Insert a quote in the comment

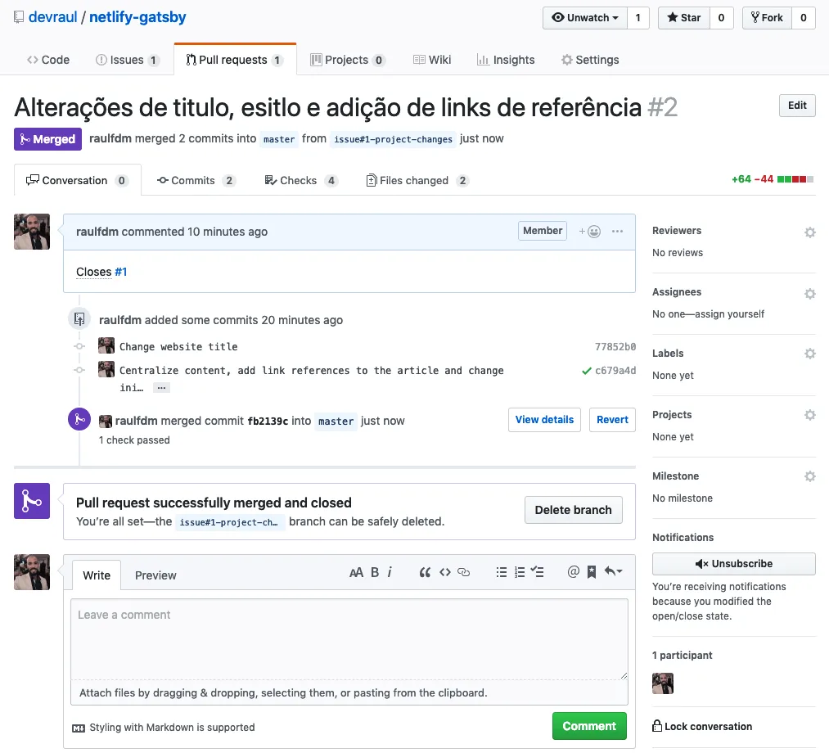[x=425, y=572]
